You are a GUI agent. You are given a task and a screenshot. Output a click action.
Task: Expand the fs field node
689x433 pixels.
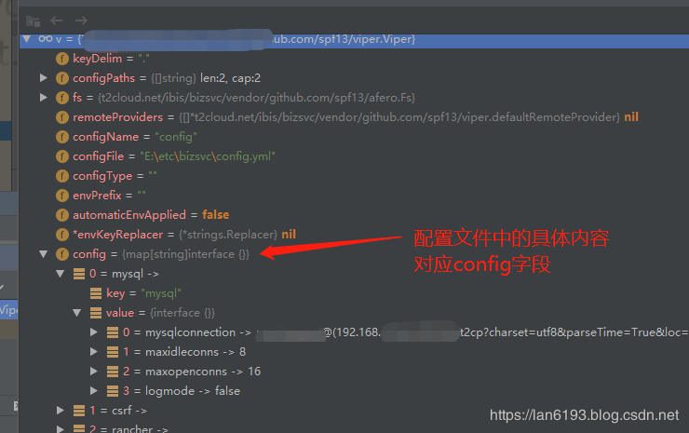43,97
